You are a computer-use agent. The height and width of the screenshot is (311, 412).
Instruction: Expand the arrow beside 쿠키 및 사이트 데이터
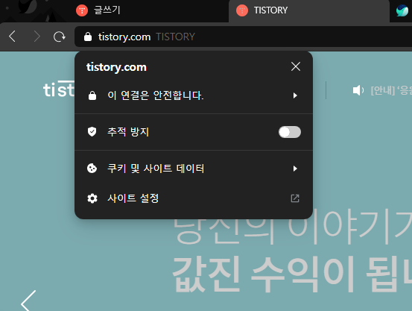coord(295,169)
